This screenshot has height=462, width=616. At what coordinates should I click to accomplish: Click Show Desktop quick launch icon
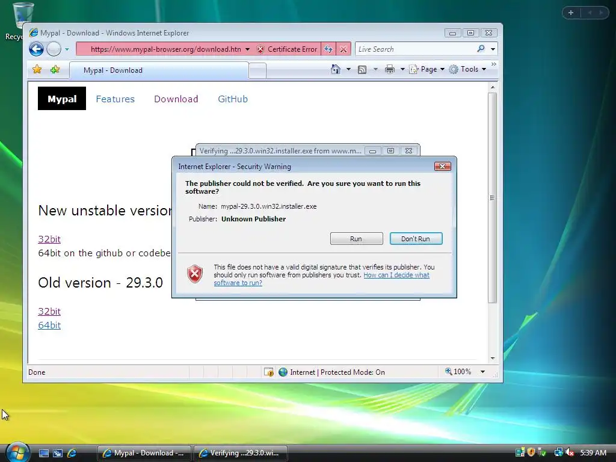(43, 453)
